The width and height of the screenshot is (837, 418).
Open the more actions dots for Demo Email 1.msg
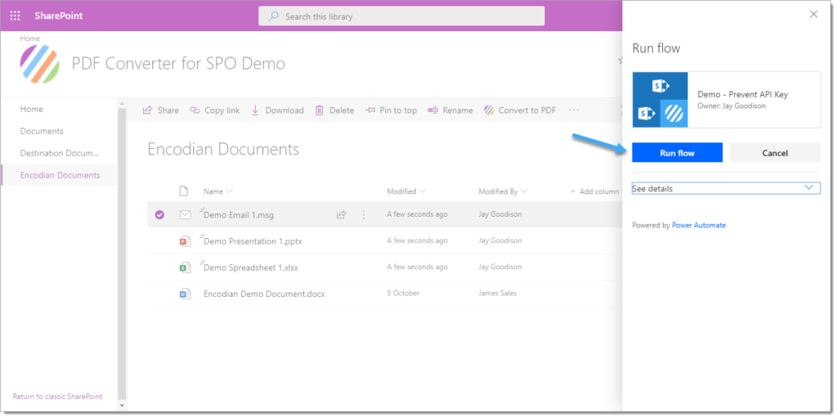coord(364,214)
